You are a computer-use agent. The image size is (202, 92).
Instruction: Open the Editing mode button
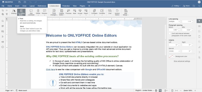(x=176, y=6)
